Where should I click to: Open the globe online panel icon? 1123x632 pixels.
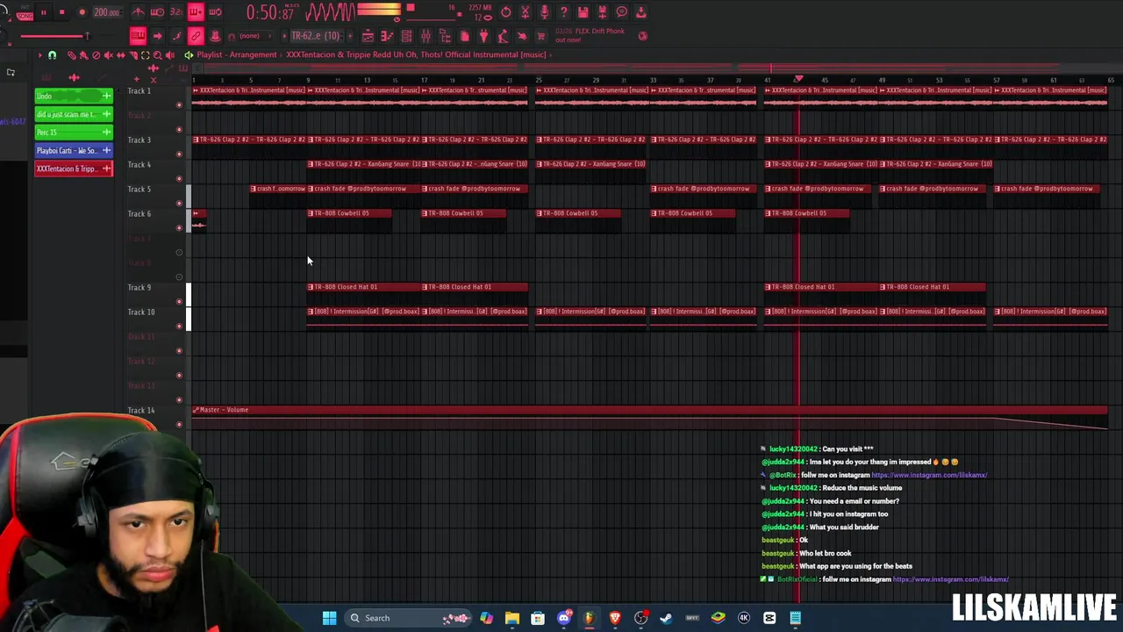tap(642, 36)
